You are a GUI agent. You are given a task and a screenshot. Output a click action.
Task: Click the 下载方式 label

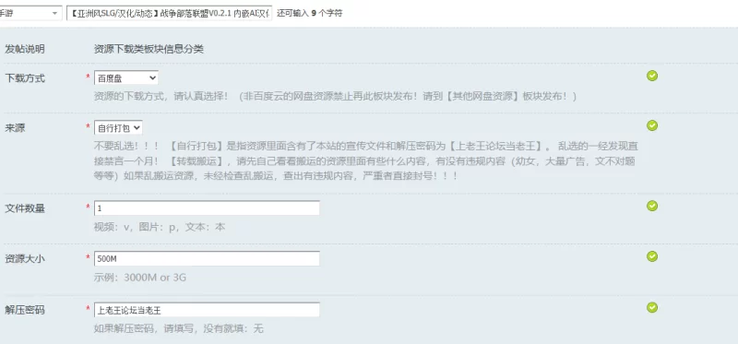click(x=25, y=78)
